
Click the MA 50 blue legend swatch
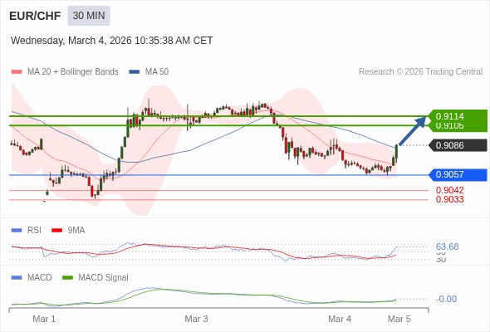click(135, 72)
